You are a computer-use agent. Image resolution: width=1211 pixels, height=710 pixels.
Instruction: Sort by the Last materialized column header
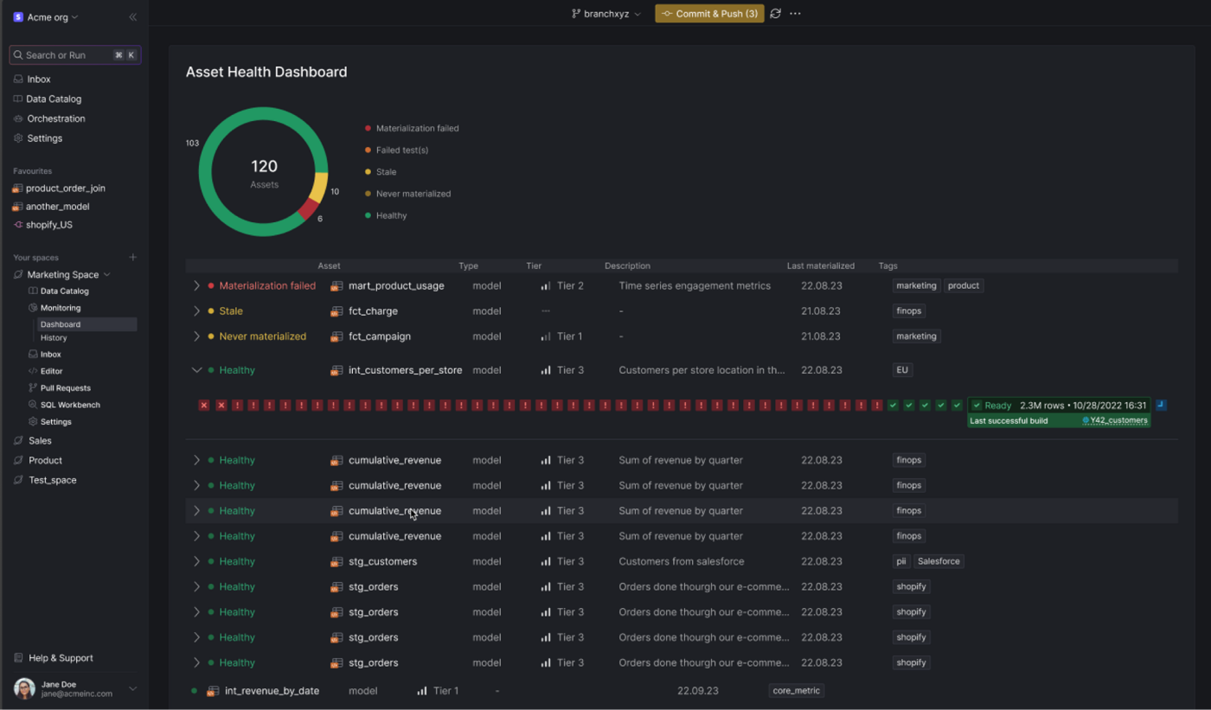coord(820,265)
